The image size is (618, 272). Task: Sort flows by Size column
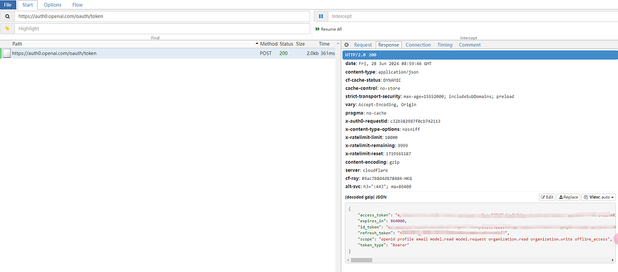click(301, 44)
